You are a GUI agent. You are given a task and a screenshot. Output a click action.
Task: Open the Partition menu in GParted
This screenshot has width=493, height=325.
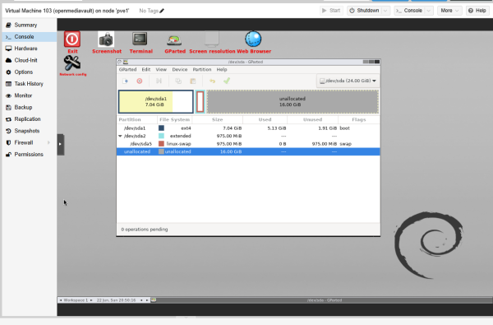tap(202, 69)
